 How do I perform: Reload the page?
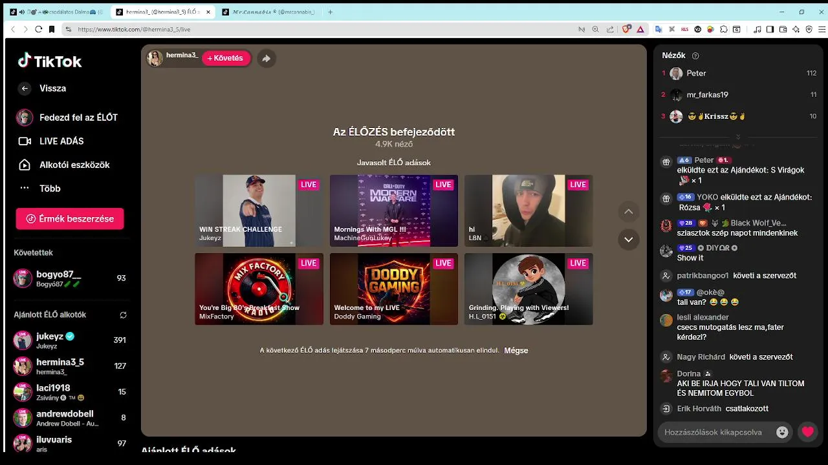tap(39, 29)
